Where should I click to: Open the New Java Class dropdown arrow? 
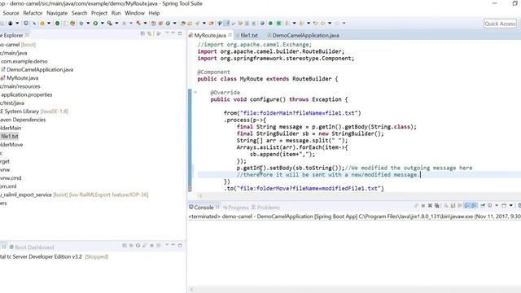(175, 24)
